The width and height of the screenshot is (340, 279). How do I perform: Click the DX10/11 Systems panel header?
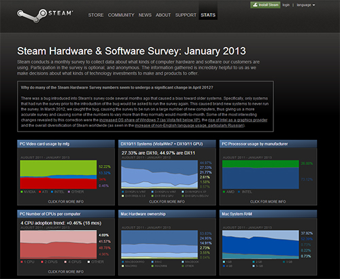click(x=167, y=144)
